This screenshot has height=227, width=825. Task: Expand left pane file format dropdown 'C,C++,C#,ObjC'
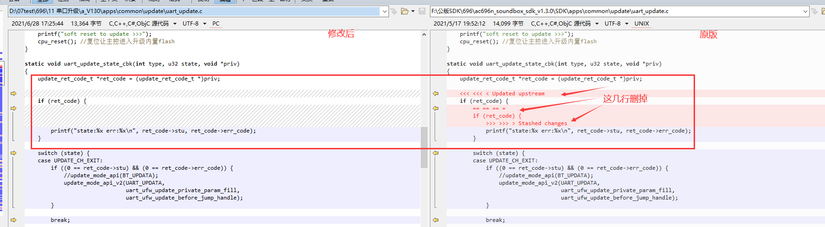click(175, 24)
